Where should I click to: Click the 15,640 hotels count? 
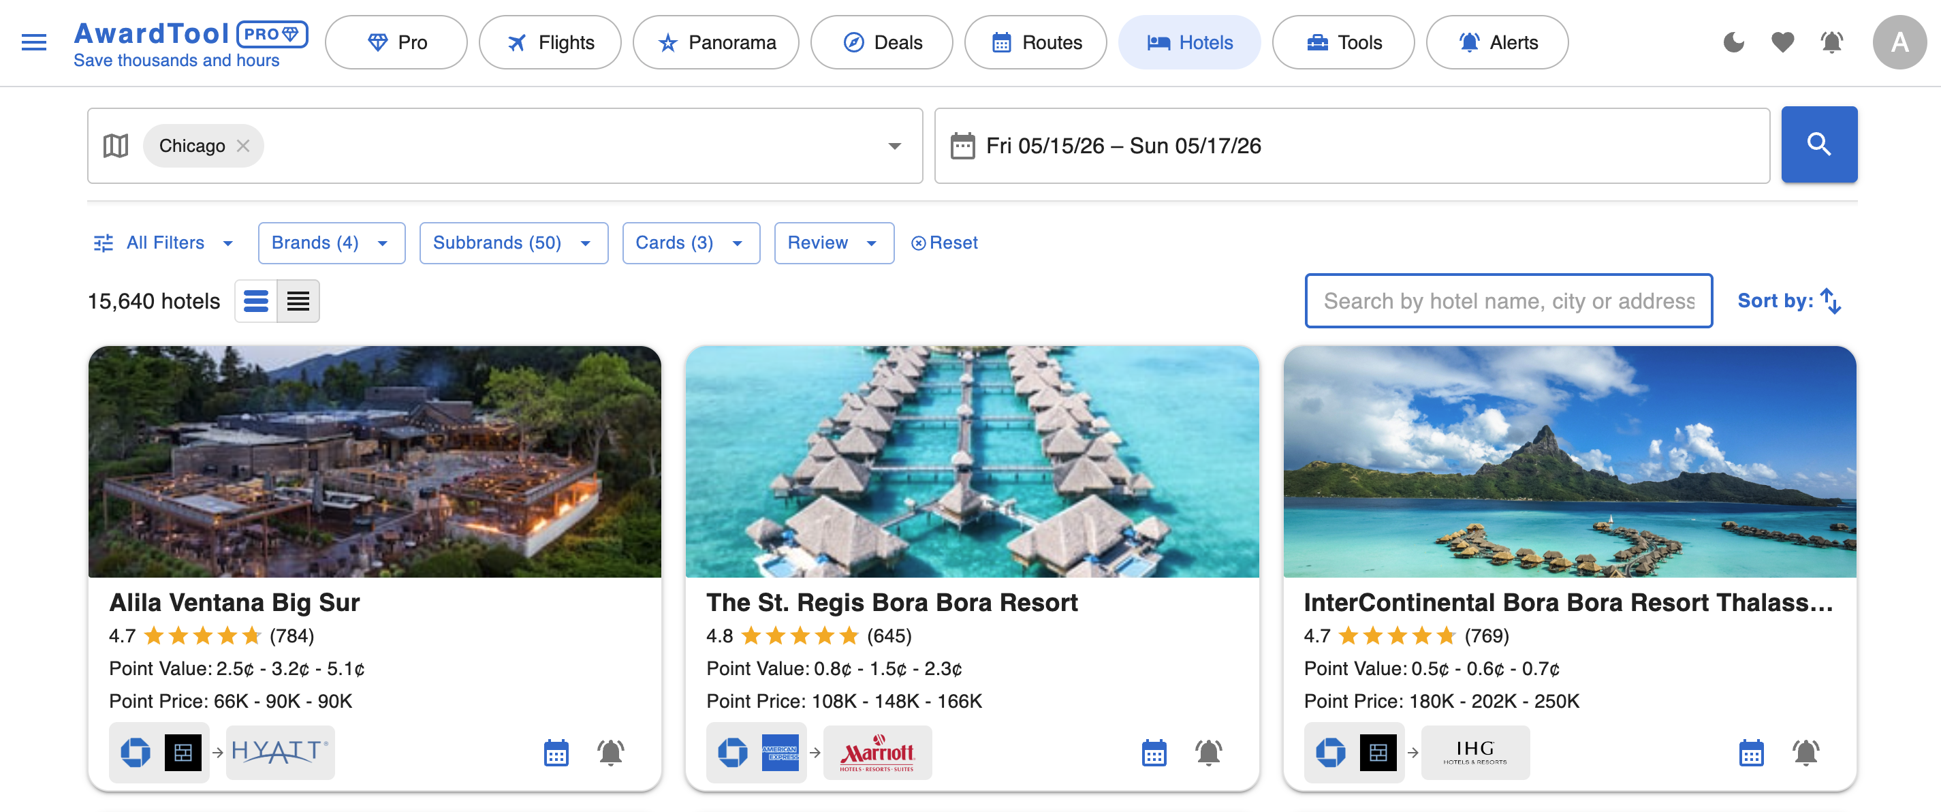coord(154,301)
